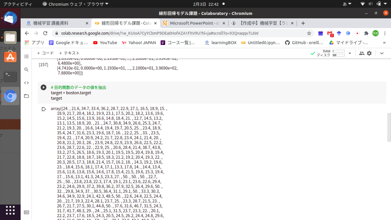Click the padlock site info icon
This screenshot has width=391, height=220.
pyautogui.click(x=56, y=33)
